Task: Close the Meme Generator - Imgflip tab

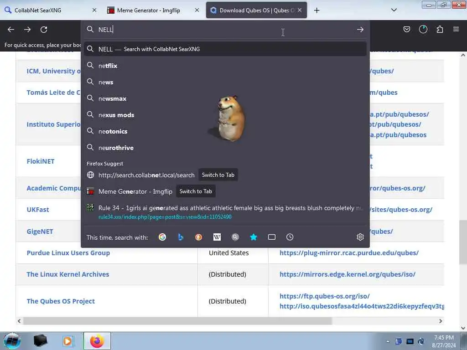Action: 197,10
